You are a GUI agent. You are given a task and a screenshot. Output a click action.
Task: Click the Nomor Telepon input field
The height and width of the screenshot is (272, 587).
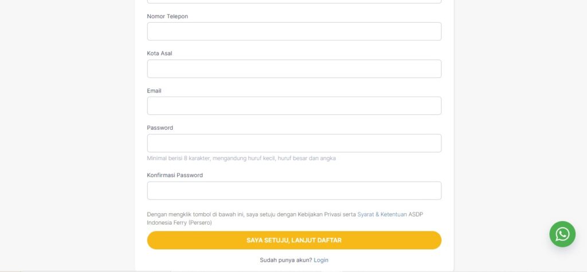coord(294,31)
